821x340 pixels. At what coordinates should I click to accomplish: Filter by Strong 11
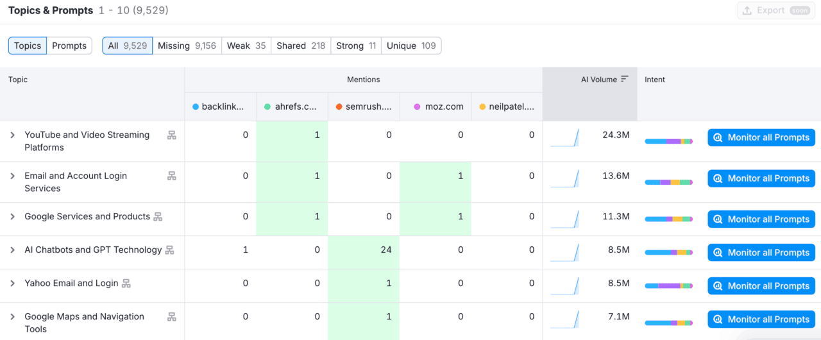356,46
